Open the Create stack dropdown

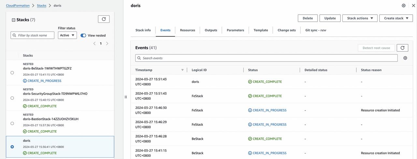396,18
